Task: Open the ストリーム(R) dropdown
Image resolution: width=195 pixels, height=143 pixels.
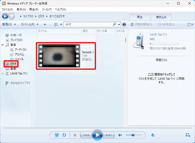Action: pos(30,24)
